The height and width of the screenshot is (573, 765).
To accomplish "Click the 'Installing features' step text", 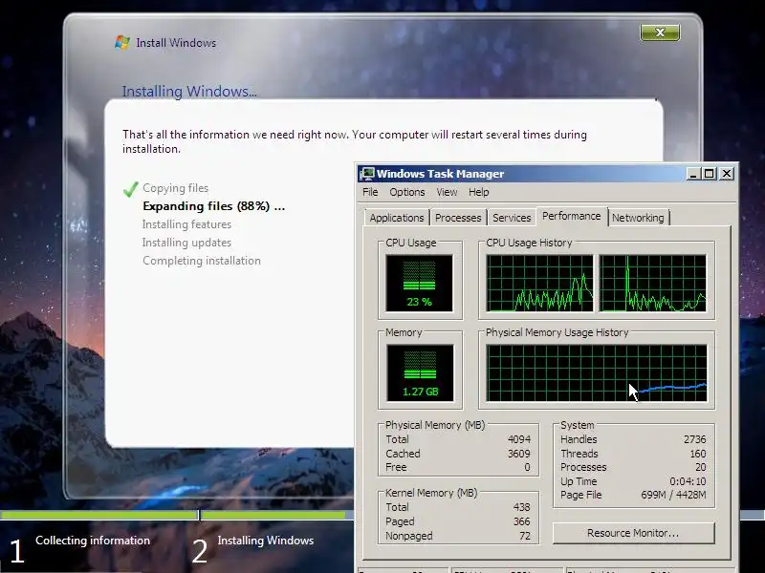I will pyautogui.click(x=186, y=224).
